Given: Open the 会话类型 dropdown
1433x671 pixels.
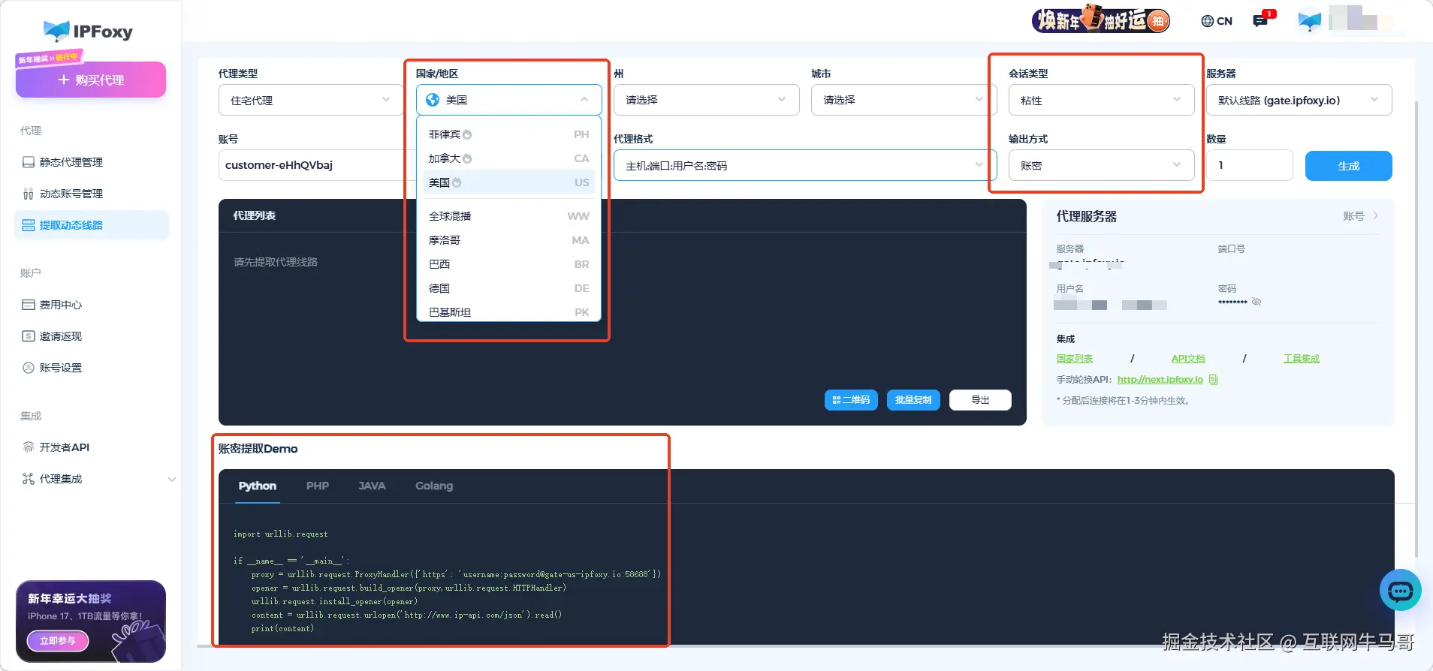Looking at the screenshot, I should tap(1101, 100).
